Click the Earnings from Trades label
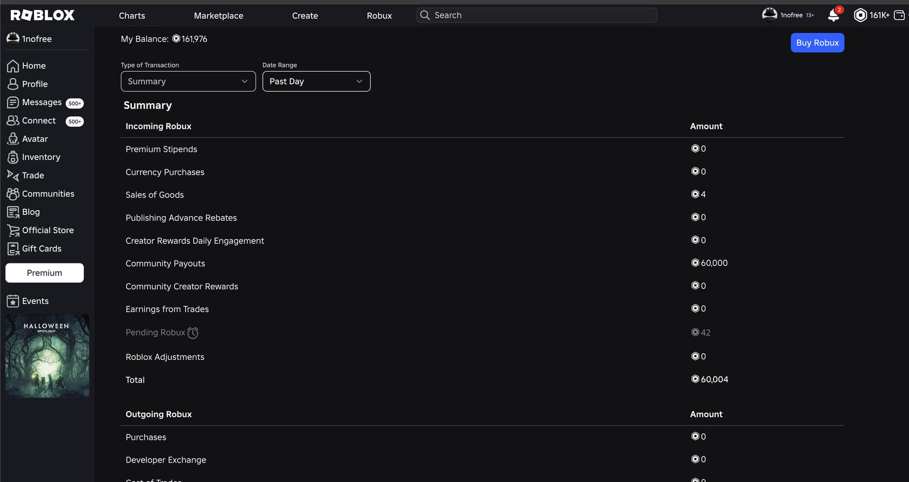Screen dimensions: 909x482 tap(167, 309)
